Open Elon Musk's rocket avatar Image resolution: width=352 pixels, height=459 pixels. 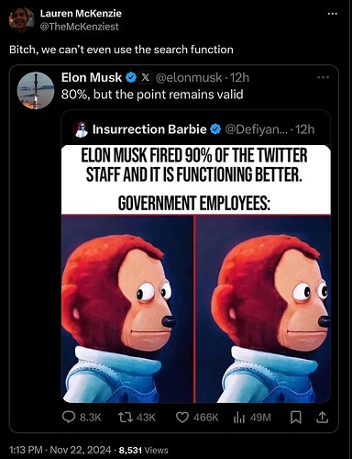(x=36, y=91)
